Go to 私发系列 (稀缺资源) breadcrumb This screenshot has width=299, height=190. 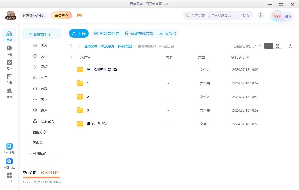(x=117, y=46)
